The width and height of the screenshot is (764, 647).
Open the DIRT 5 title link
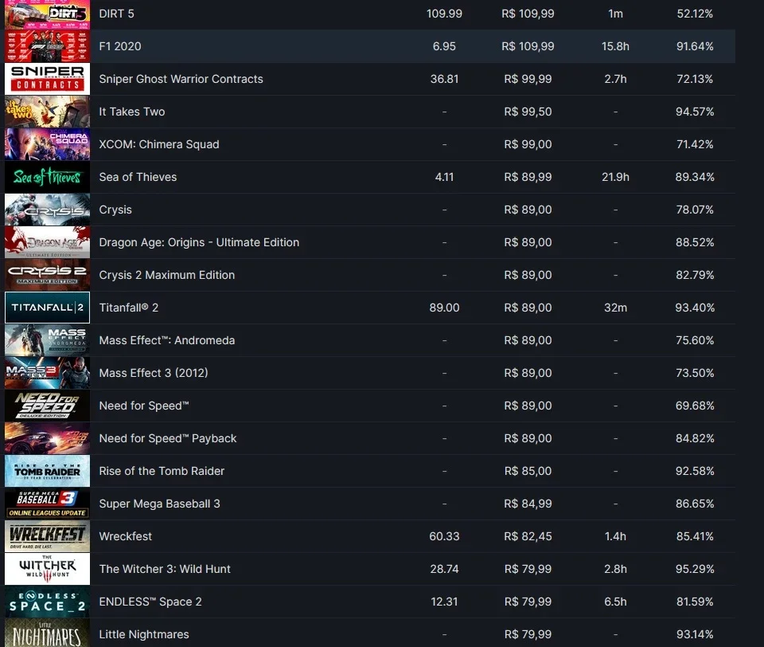point(116,14)
